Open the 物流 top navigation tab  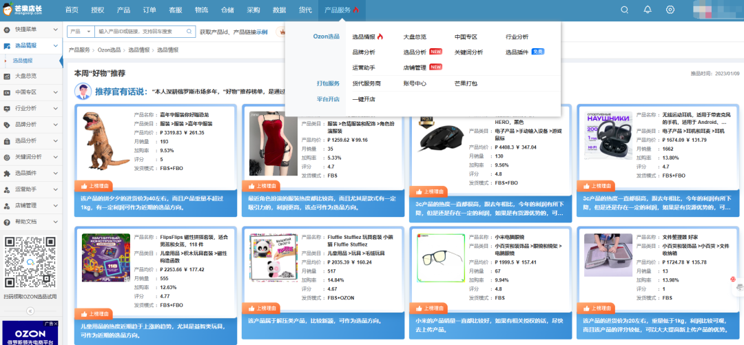click(x=201, y=10)
